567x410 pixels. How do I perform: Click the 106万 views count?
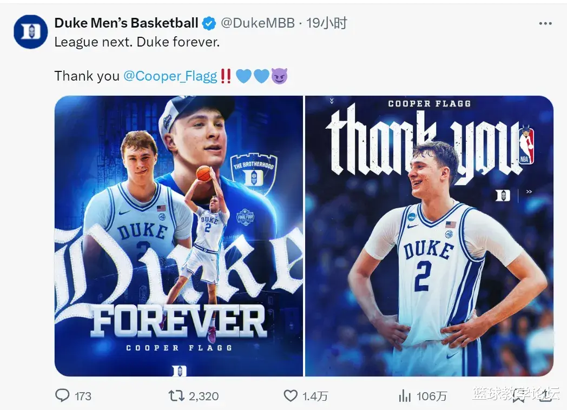(x=432, y=396)
